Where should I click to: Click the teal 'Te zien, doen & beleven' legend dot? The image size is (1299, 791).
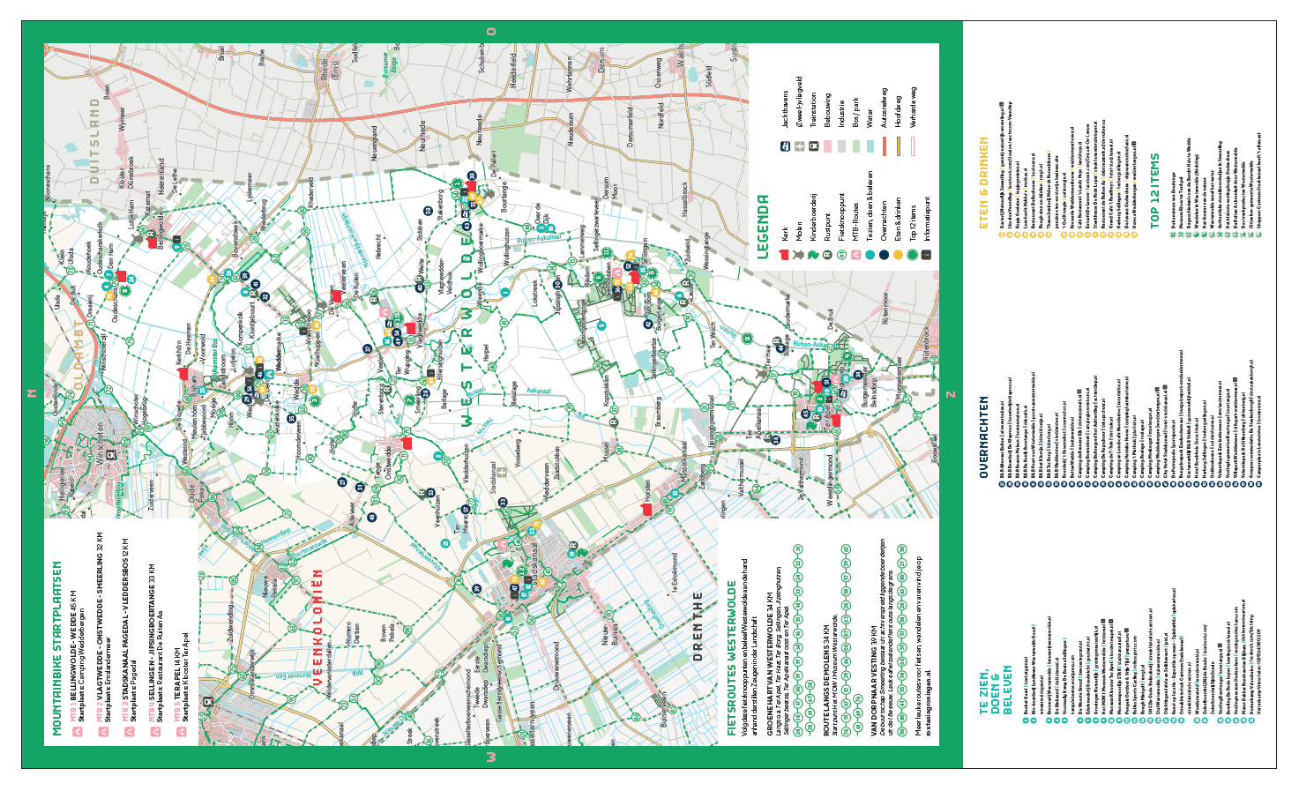click(870, 254)
